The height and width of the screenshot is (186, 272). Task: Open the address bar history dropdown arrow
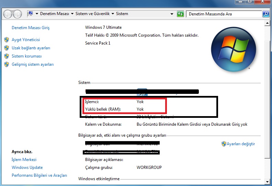pos(172,14)
